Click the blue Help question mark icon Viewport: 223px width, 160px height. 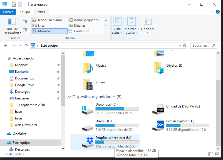pyautogui.click(x=217, y=12)
